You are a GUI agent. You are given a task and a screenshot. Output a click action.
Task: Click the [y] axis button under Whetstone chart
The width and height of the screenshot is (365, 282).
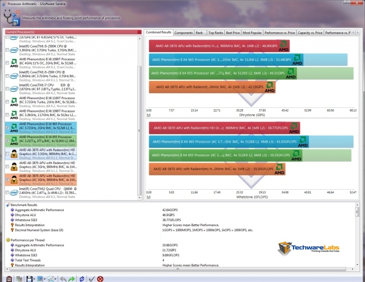point(147,197)
